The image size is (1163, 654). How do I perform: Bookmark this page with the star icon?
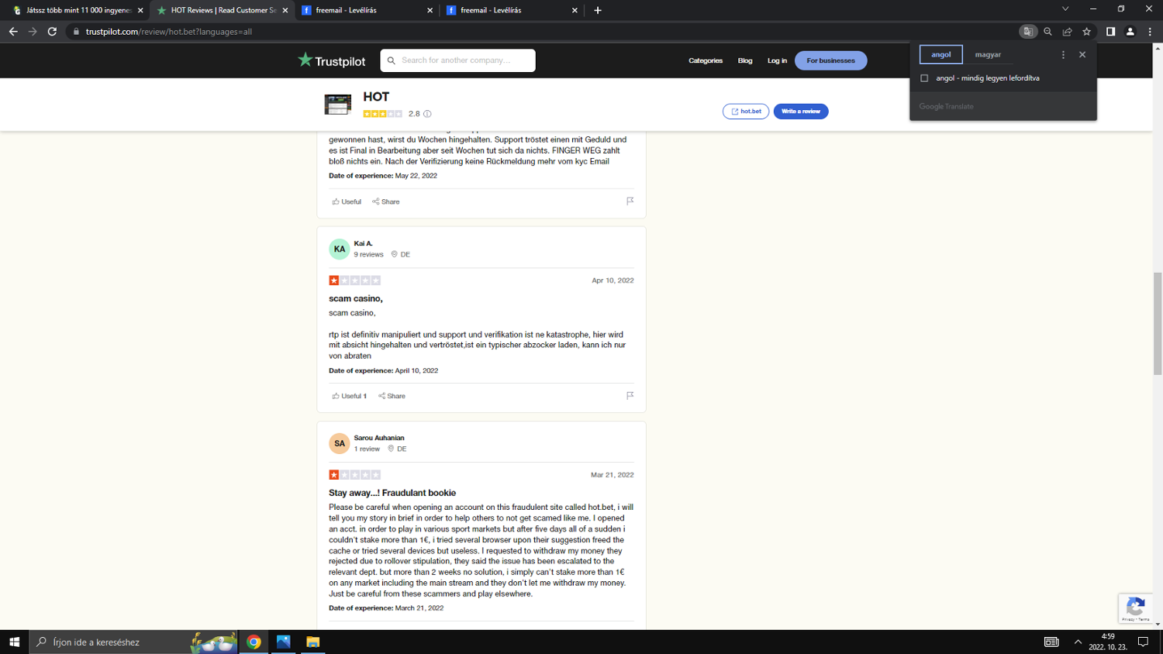[x=1086, y=32]
